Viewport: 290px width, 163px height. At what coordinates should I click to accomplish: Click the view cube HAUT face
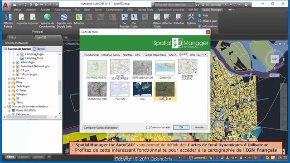275,59
